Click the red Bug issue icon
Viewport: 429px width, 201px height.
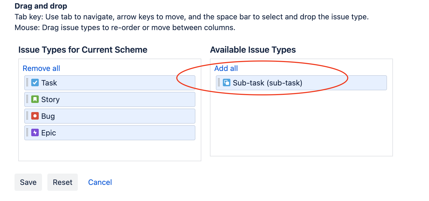click(35, 116)
